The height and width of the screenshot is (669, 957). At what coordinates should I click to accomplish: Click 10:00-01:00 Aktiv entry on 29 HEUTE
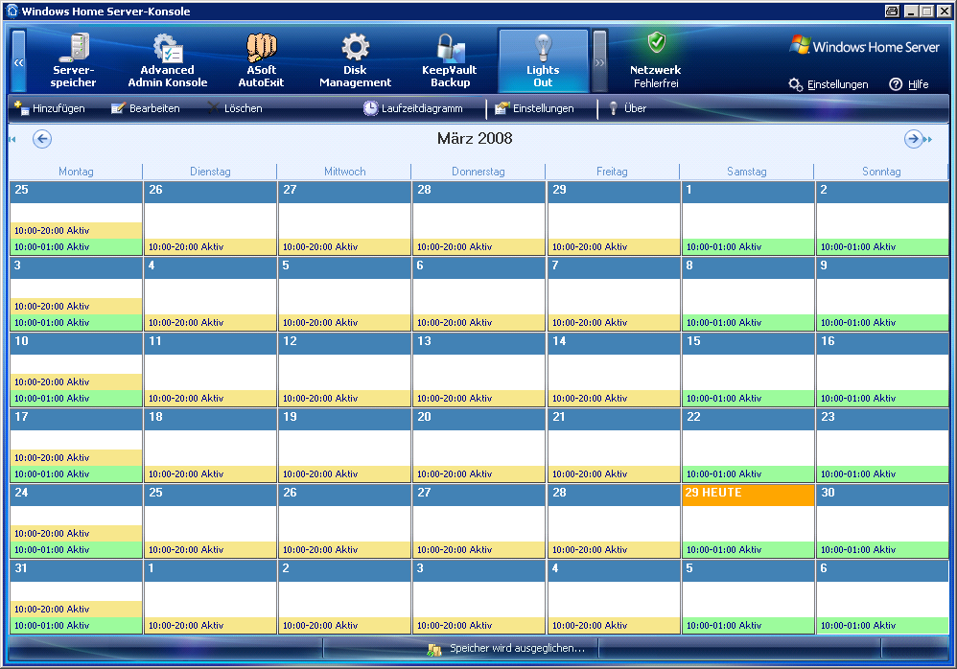tap(748, 549)
